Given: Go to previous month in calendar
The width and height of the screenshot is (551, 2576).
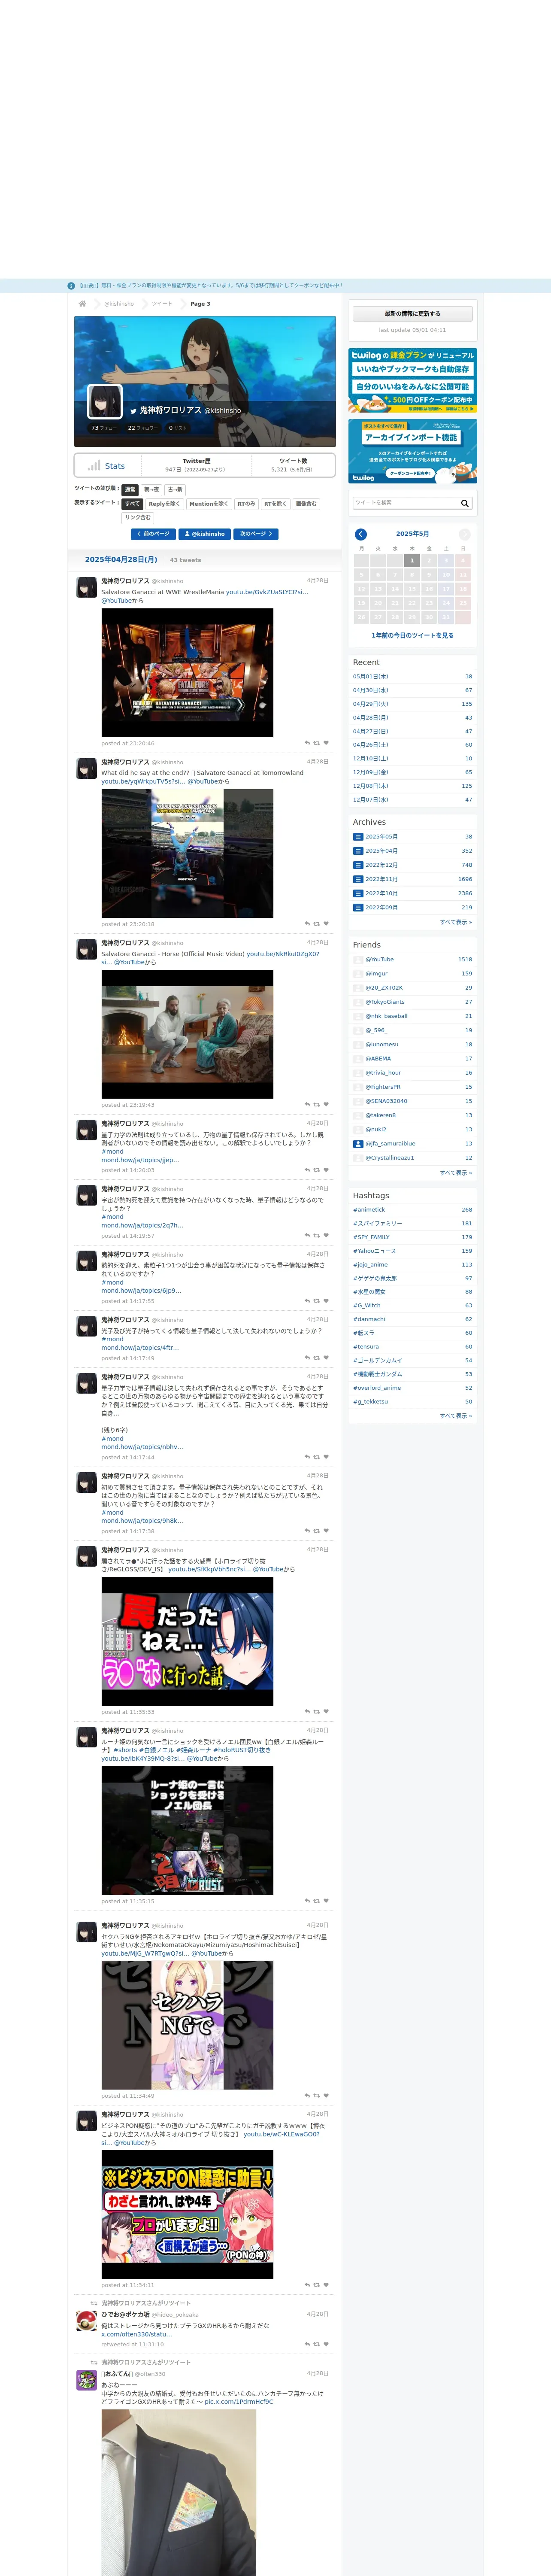Looking at the screenshot, I should point(361,534).
